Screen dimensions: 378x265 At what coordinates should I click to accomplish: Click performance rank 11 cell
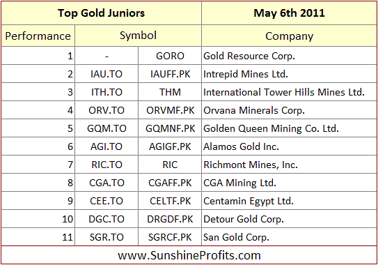(38, 237)
